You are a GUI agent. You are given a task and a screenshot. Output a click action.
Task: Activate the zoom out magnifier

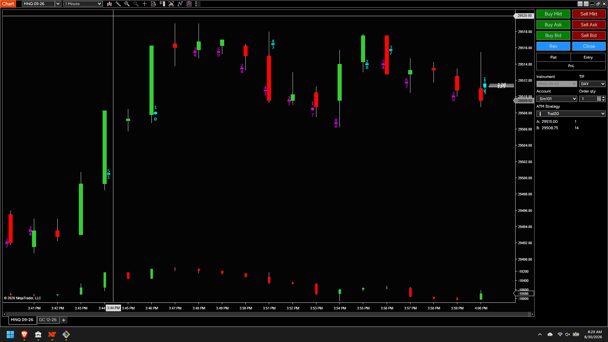[136, 4]
